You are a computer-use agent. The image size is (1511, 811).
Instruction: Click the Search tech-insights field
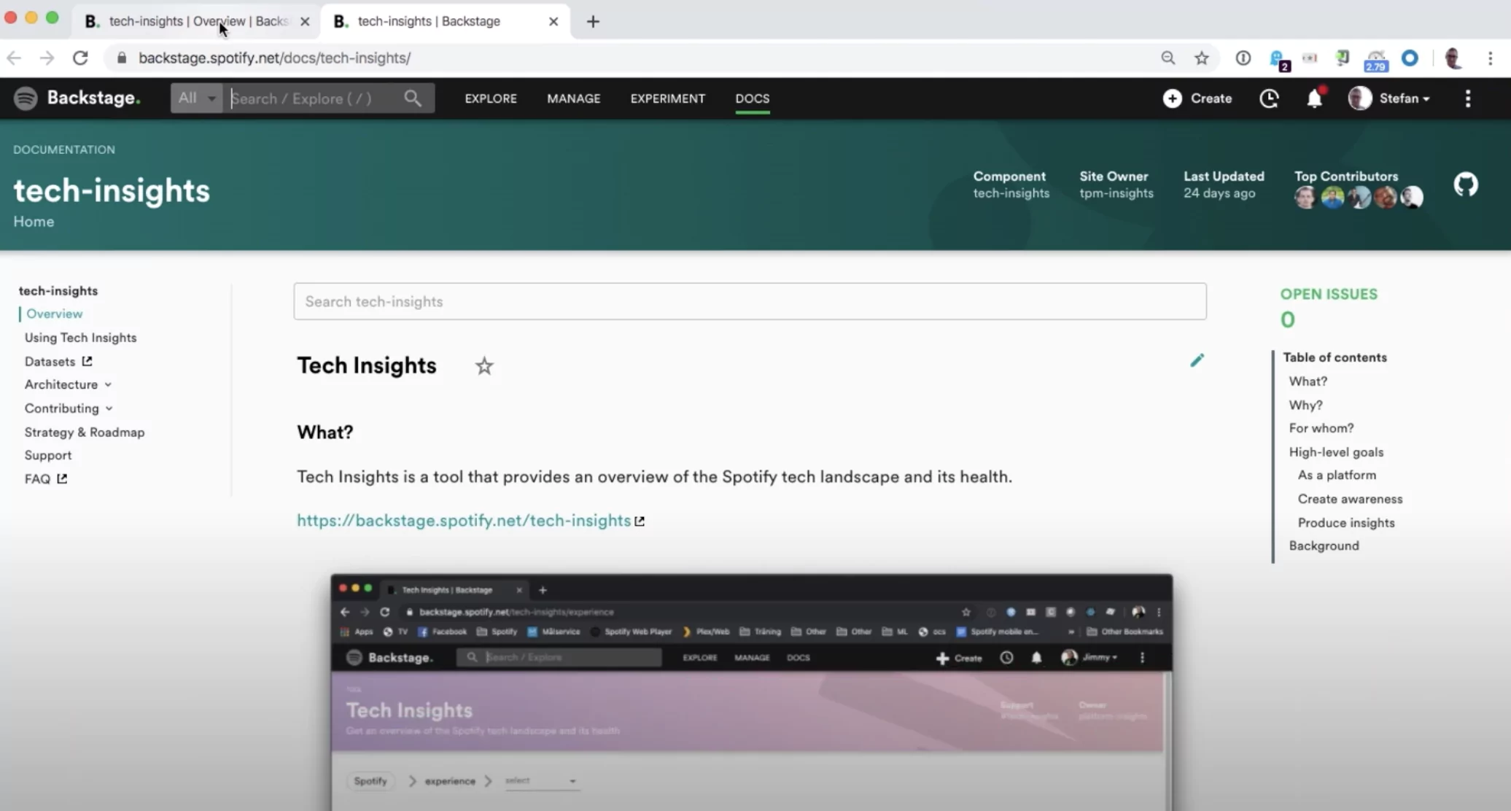pos(750,301)
